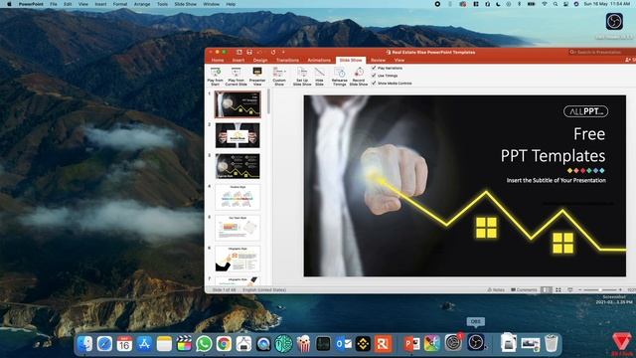Screen dimensions: 636x358
Task: Click the Spotlight search icon in menu bar
Action: coord(556,4)
